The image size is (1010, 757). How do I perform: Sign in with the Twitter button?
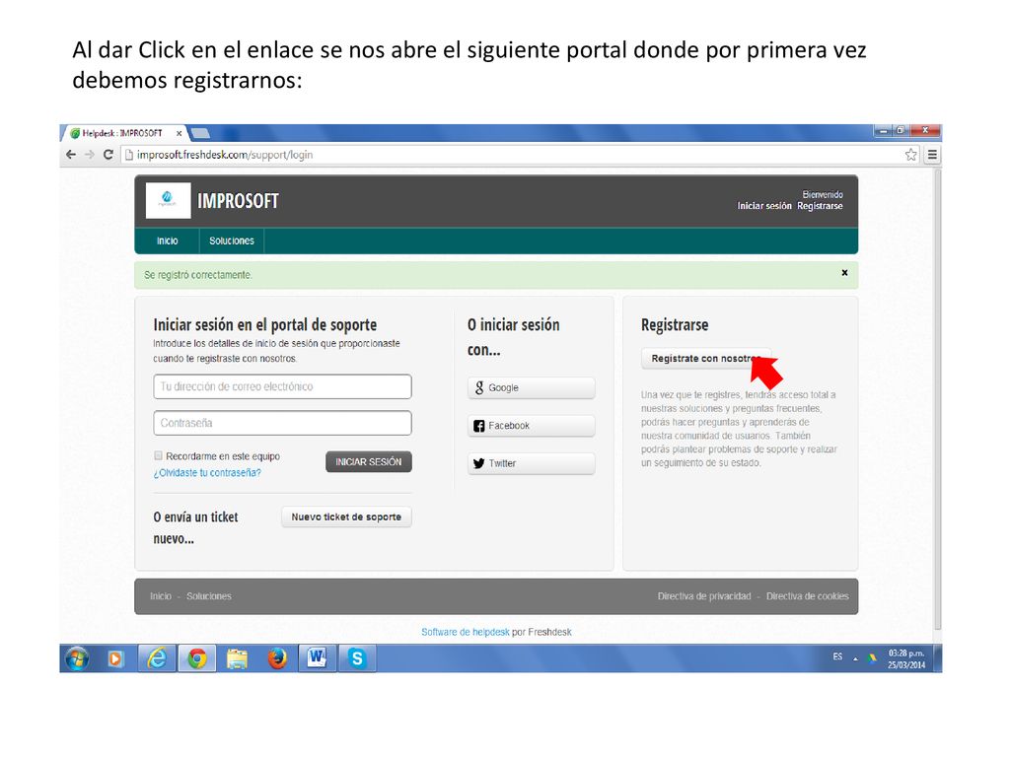[531, 463]
